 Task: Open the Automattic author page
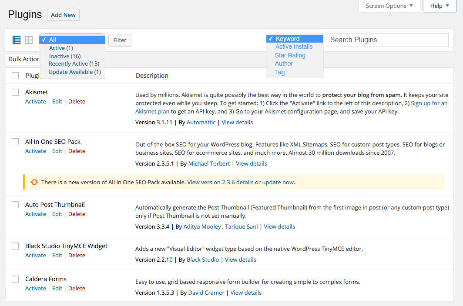click(201, 122)
